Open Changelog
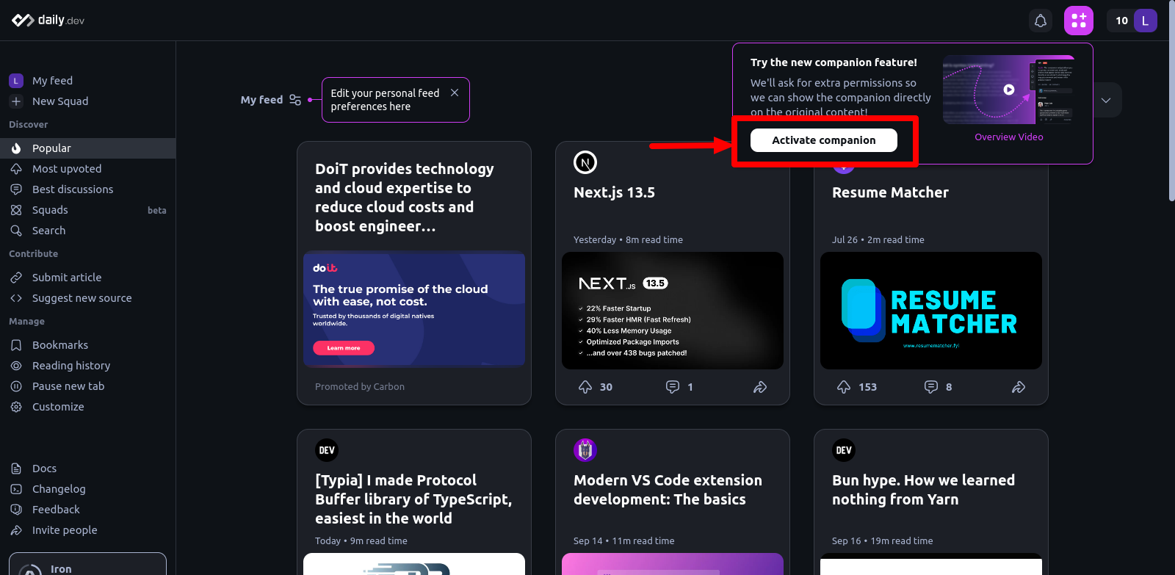1175x575 pixels. coord(87,489)
